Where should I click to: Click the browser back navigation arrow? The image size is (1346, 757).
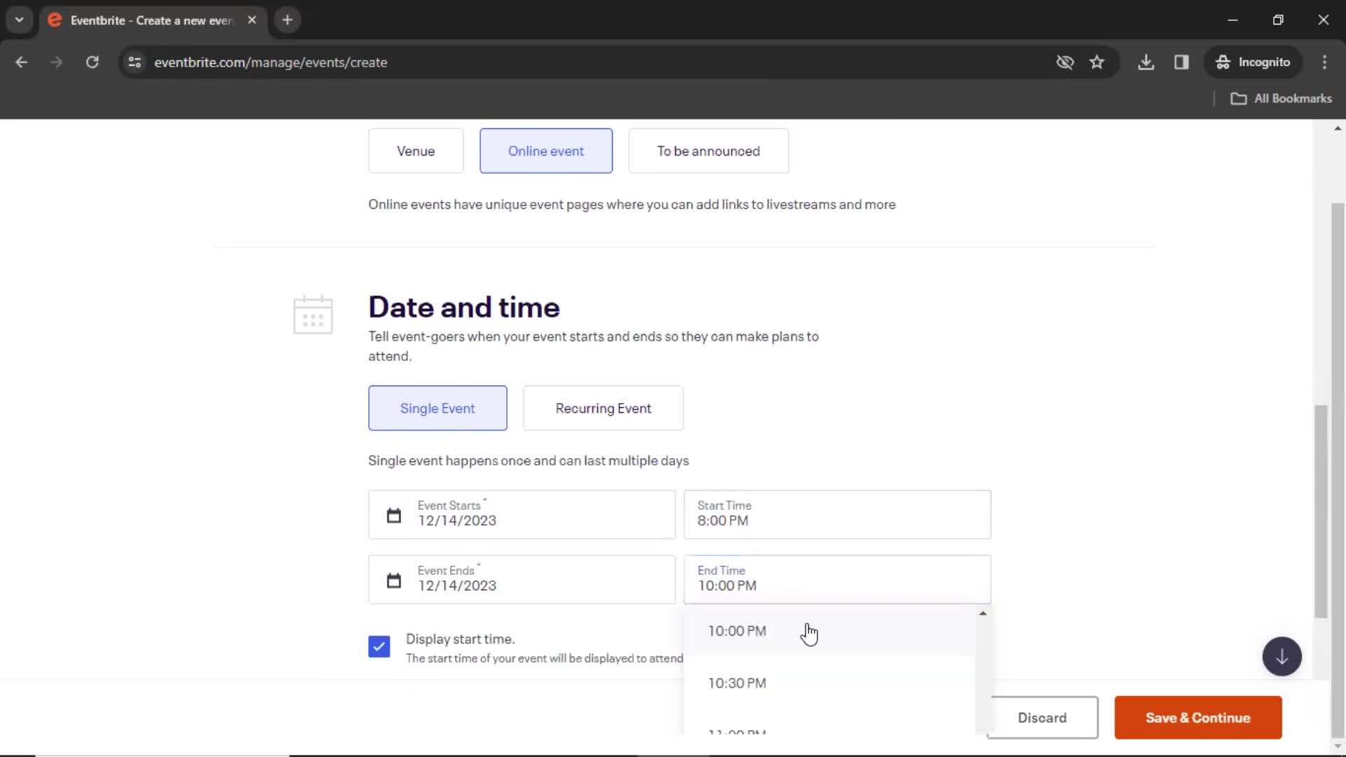tap(22, 62)
